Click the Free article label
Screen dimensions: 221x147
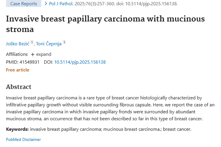17,70
